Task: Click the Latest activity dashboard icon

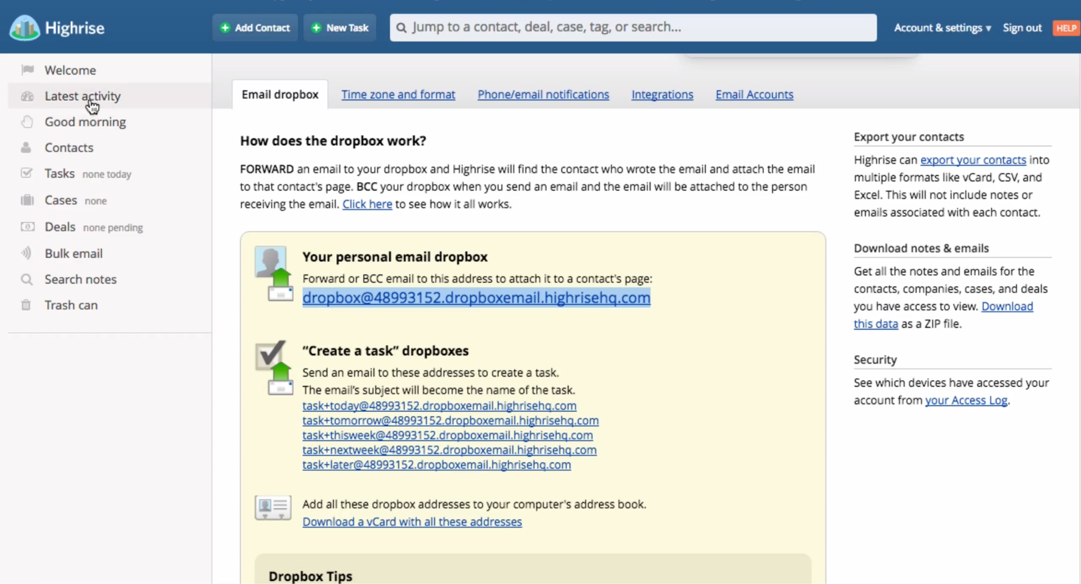Action: coord(27,96)
